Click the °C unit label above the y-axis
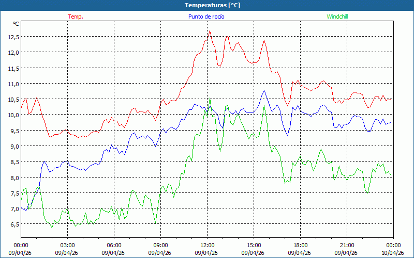 [x=16, y=24]
